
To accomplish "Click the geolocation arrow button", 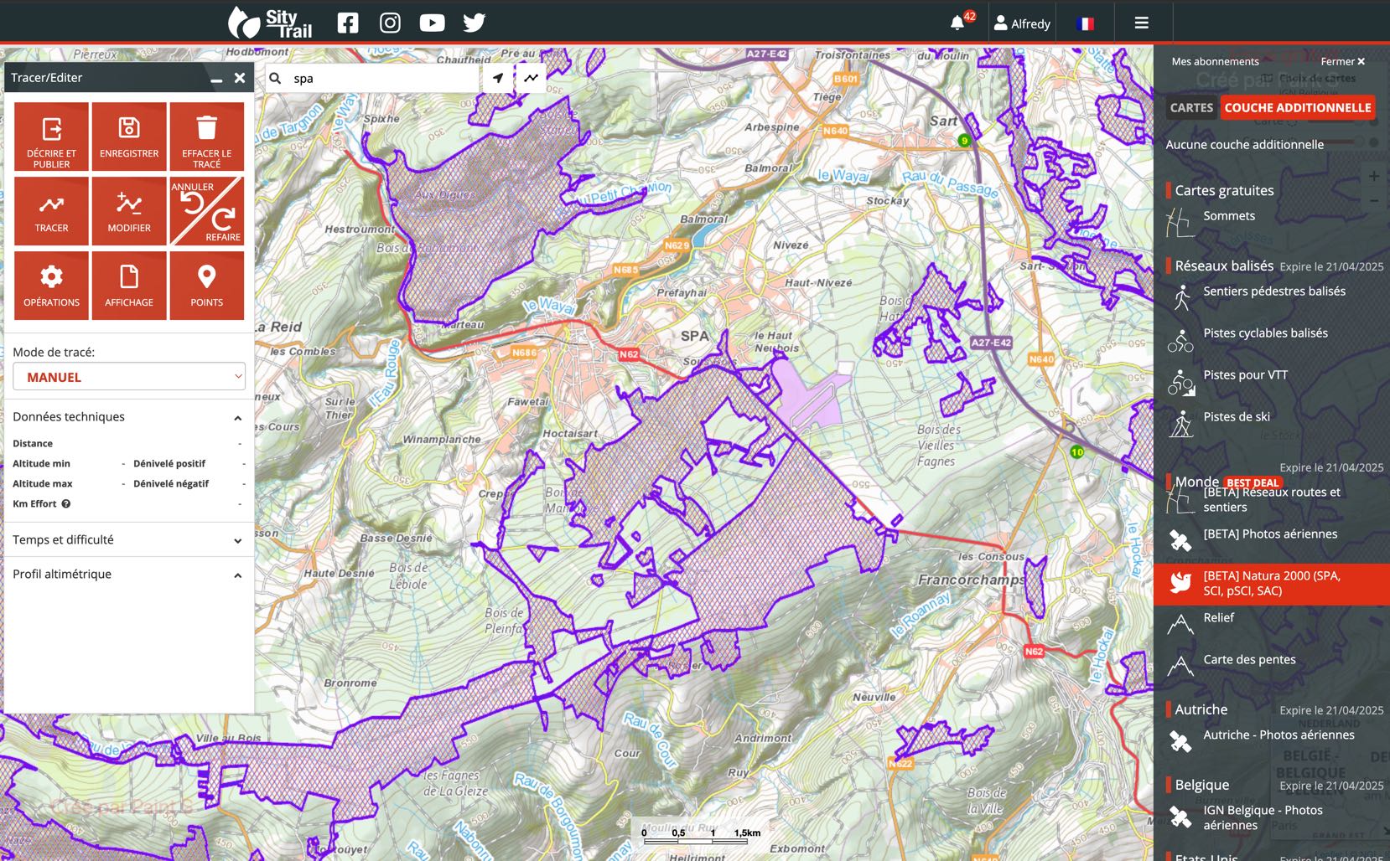I will (x=498, y=78).
